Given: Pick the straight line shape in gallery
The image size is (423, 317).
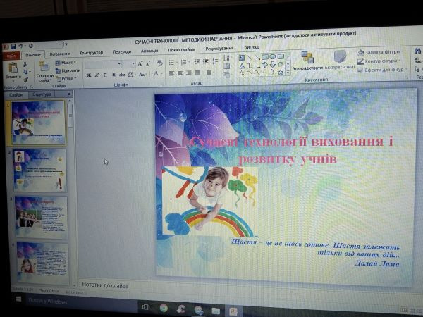Looking at the screenshot, I should point(250,57).
